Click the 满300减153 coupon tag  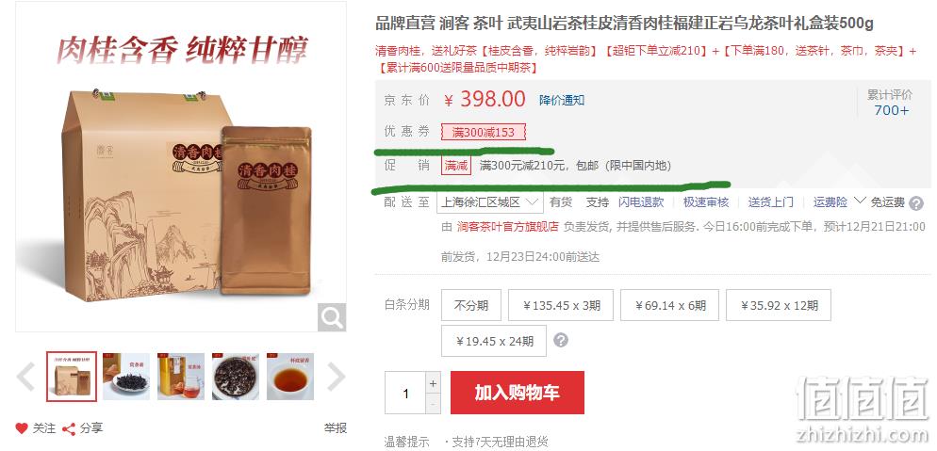pos(484,132)
